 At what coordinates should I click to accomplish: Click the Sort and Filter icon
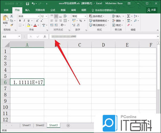[x=135, y=16]
